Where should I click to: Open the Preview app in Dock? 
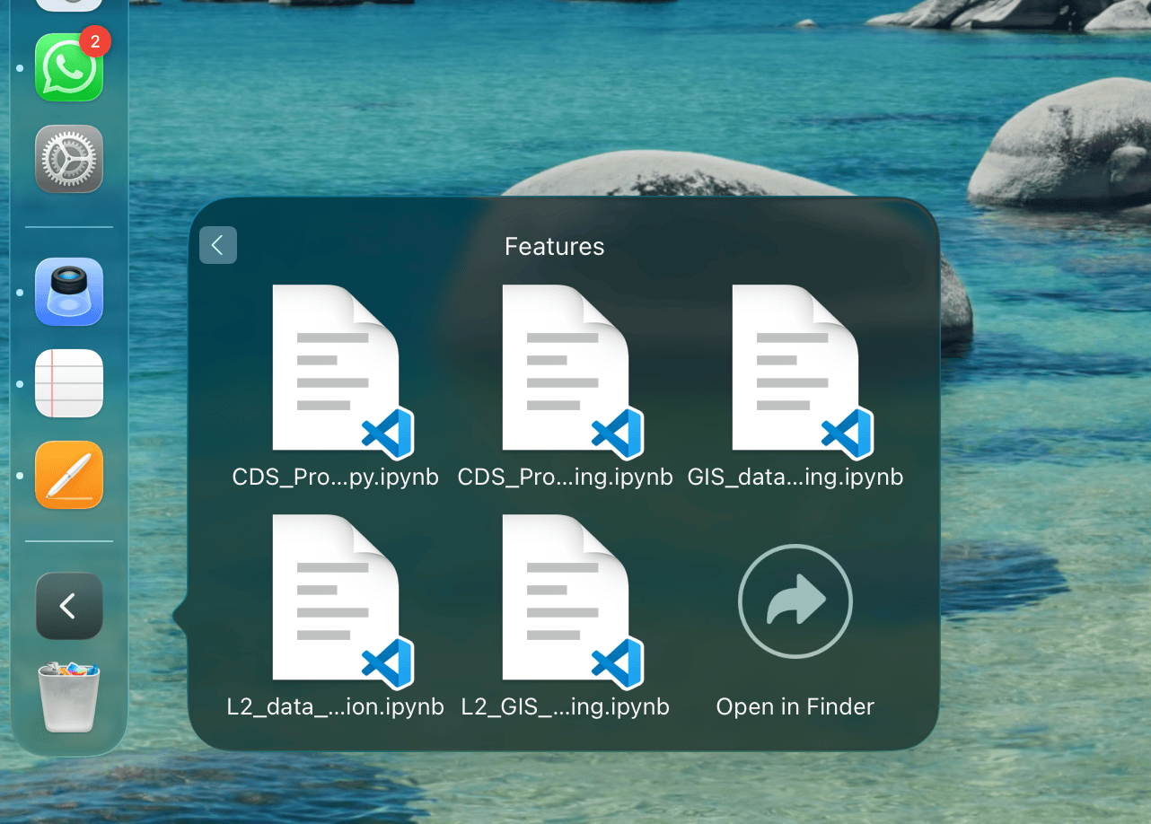click(x=69, y=292)
